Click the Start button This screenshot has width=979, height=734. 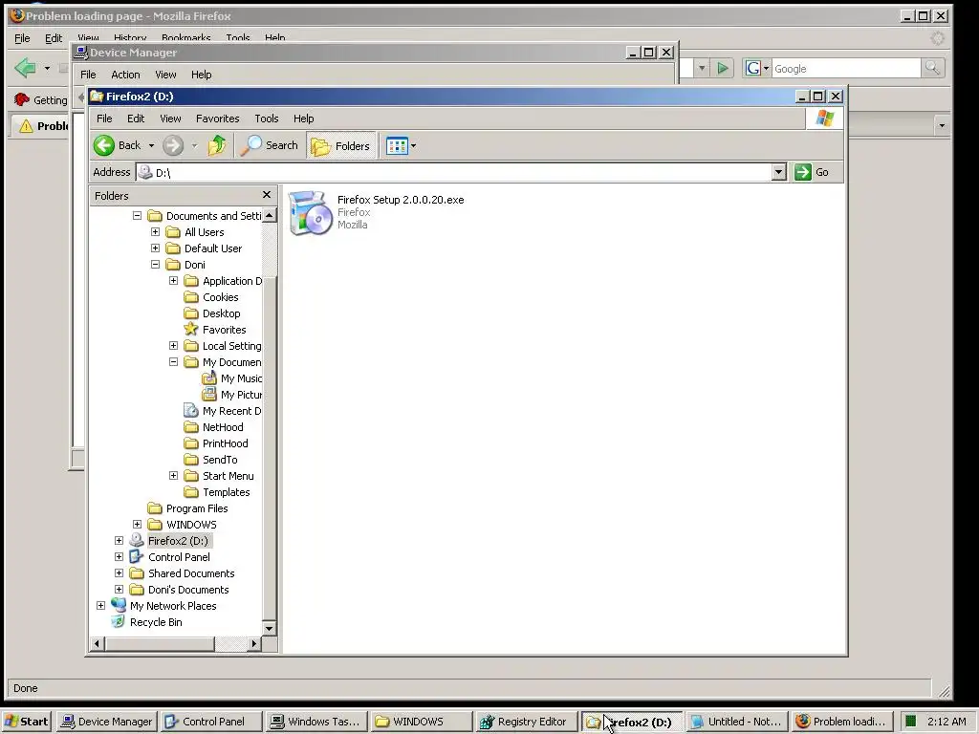(x=26, y=722)
